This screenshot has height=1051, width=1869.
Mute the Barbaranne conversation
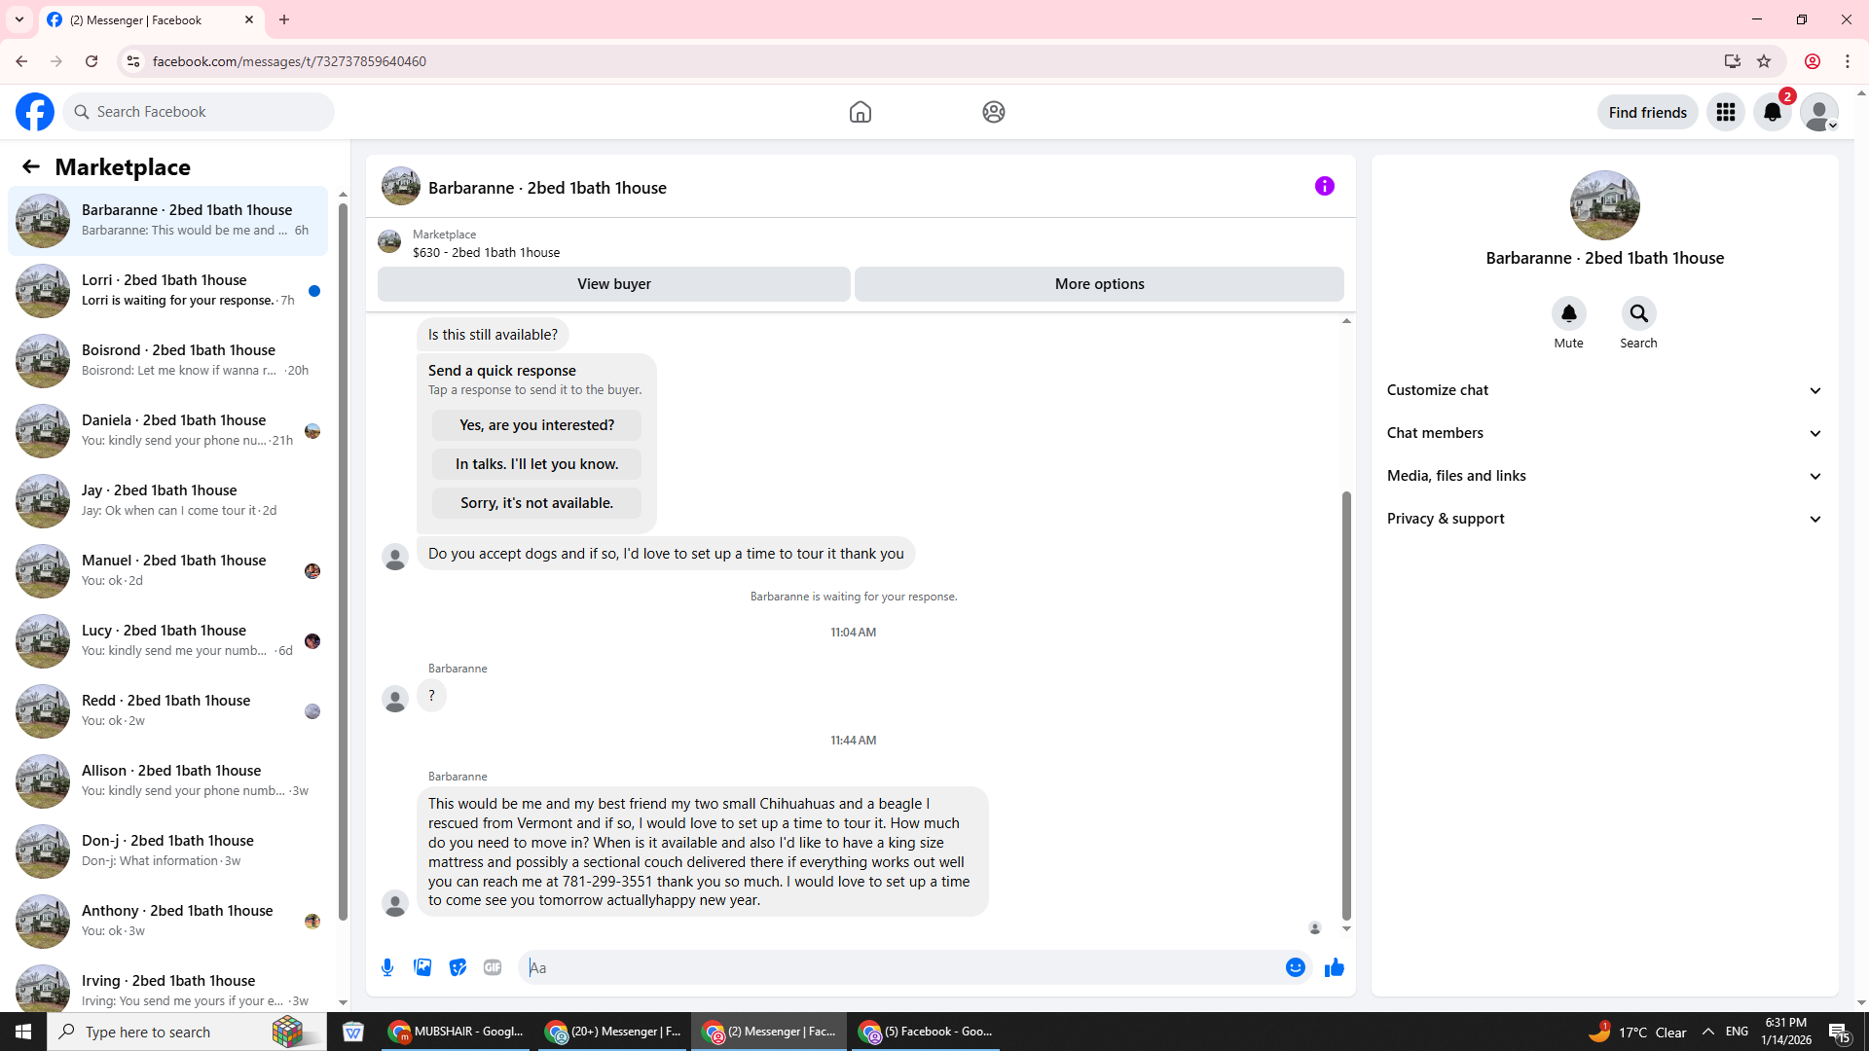click(x=1568, y=314)
